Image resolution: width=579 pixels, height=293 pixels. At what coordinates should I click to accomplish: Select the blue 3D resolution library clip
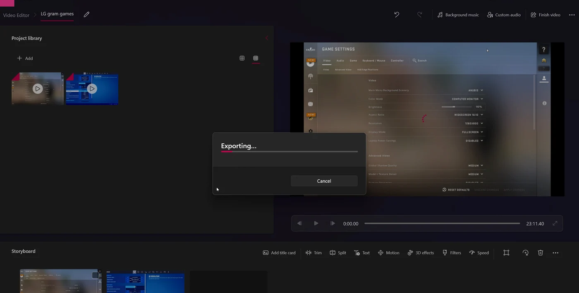[92, 88]
